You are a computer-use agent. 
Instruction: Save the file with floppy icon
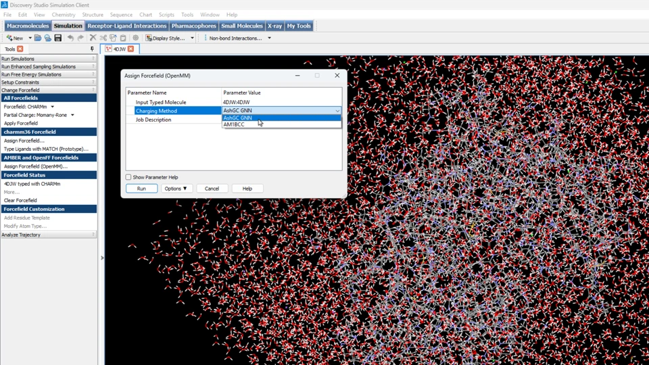pos(58,38)
